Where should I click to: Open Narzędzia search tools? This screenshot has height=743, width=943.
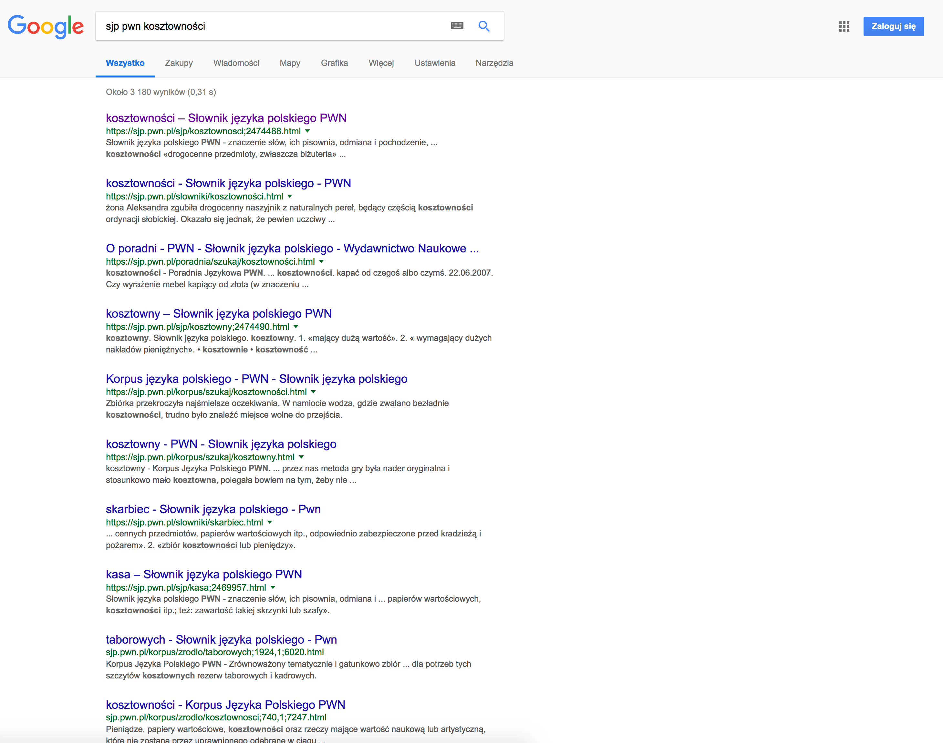pos(494,63)
